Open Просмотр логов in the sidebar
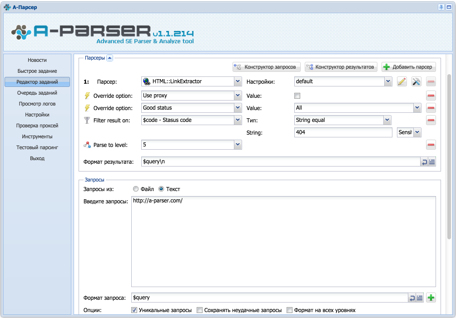 coord(37,104)
